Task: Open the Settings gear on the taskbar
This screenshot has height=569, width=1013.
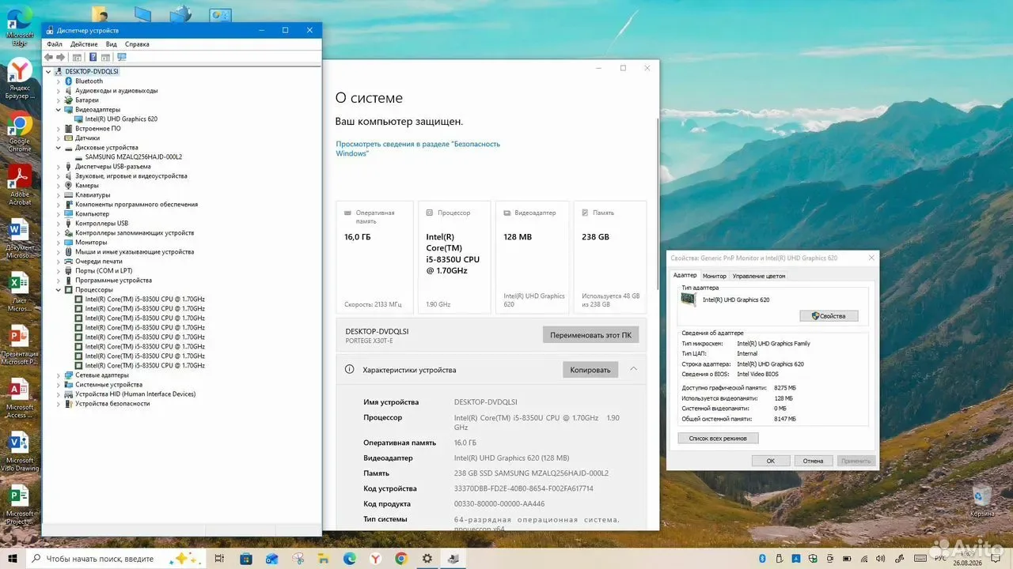Action: (x=427, y=559)
